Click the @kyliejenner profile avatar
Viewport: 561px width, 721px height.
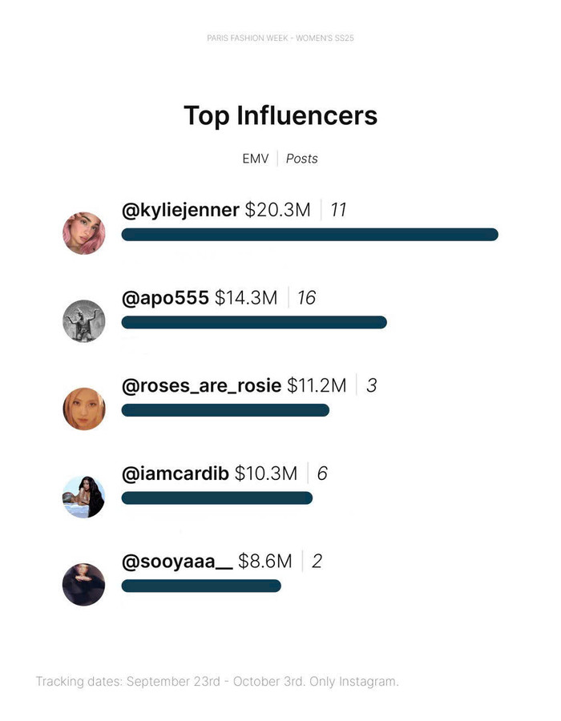[84, 233]
